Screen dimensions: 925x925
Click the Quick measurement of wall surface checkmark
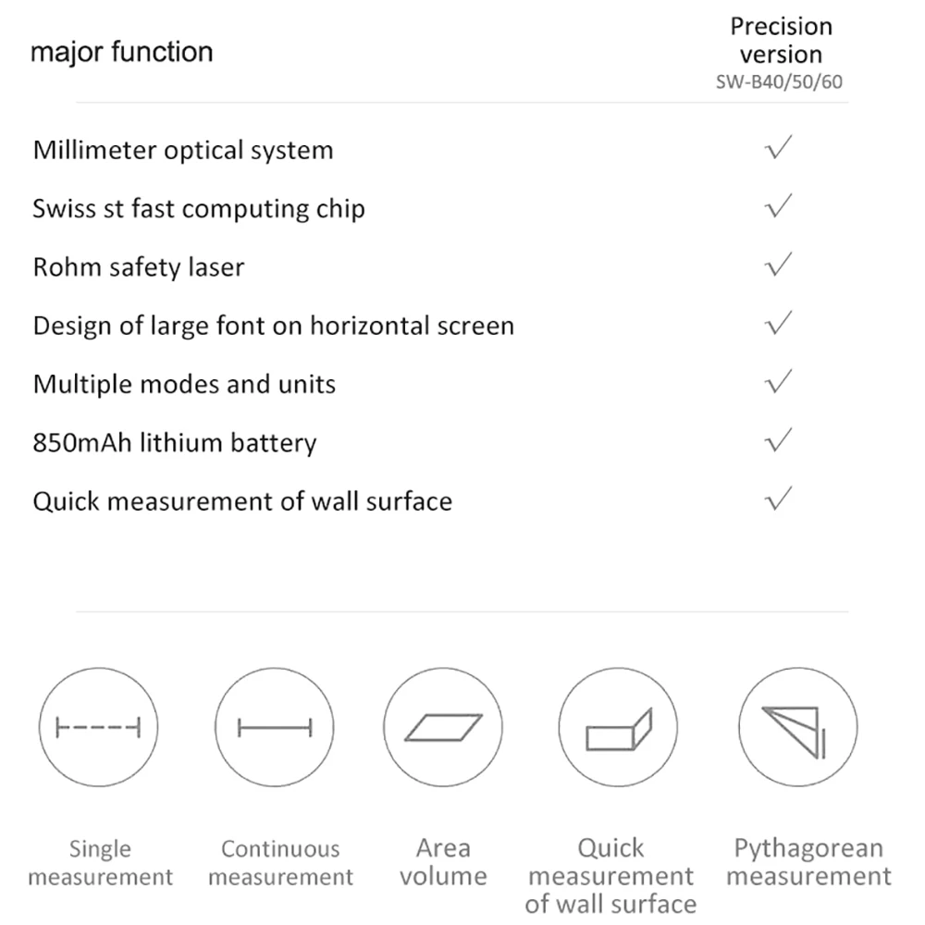point(780,499)
